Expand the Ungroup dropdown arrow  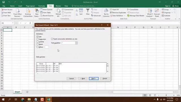point(172,12)
